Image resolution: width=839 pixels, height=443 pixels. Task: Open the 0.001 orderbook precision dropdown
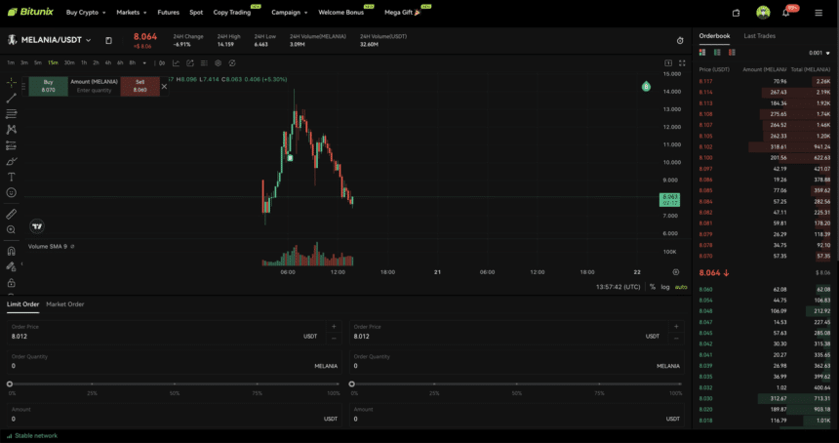click(x=819, y=53)
